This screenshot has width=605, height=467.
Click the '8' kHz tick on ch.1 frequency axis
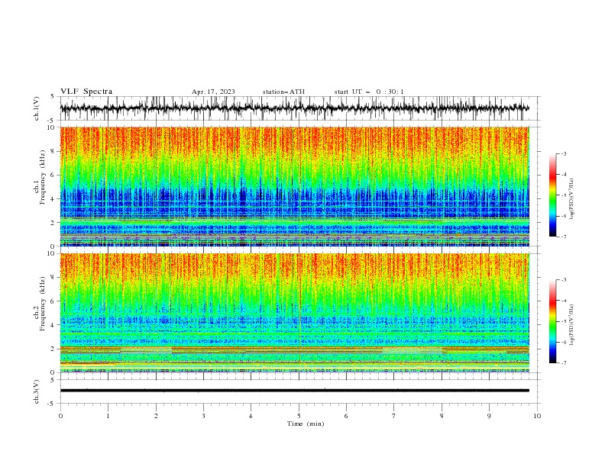pyautogui.click(x=54, y=151)
